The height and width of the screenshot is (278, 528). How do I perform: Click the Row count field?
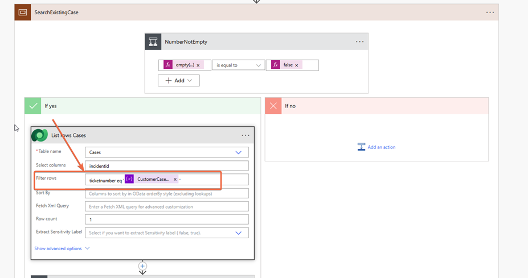click(166, 219)
